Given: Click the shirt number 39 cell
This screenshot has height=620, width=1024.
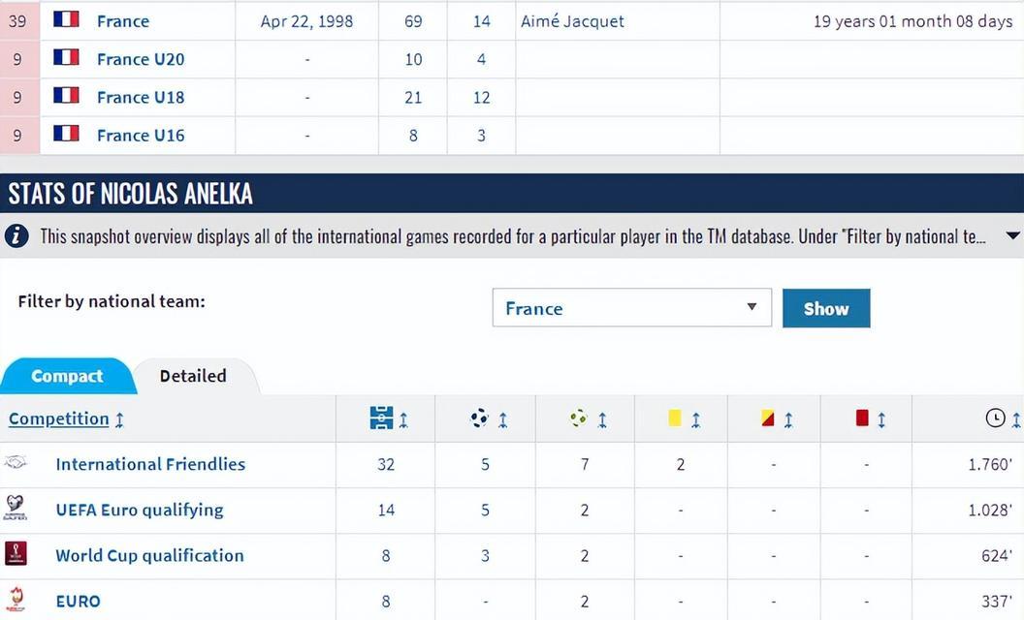Looking at the screenshot, I should 17,21.
